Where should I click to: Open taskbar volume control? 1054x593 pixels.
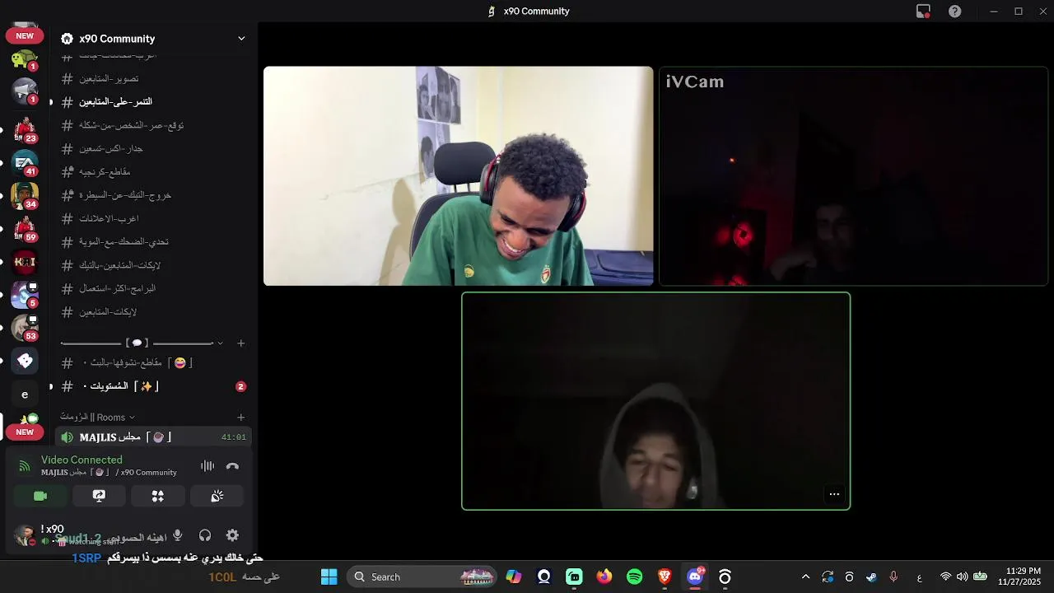pos(962,577)
